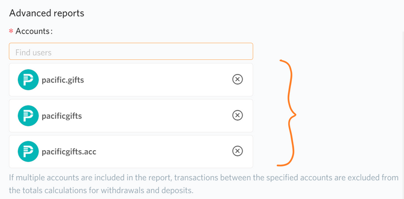Focus the Find users search field
This screenshot has height=199, width=404.
point(131,51)
